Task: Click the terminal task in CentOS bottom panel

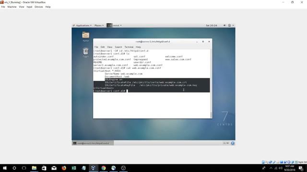Action: tap(93, 143)
